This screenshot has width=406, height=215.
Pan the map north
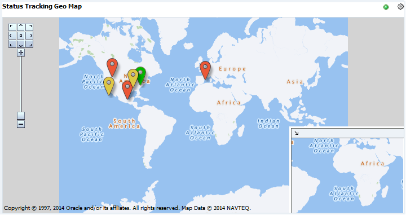point(21,27)
